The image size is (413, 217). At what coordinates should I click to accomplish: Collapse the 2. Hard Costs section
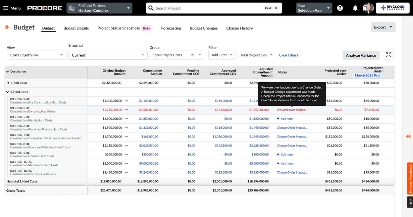coord(8,92)
